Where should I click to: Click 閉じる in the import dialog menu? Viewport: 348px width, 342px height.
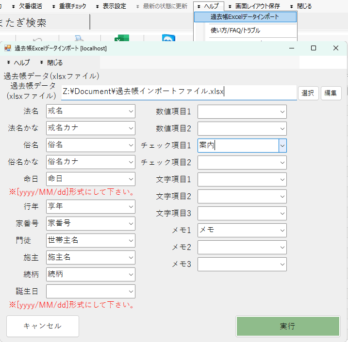51,62
